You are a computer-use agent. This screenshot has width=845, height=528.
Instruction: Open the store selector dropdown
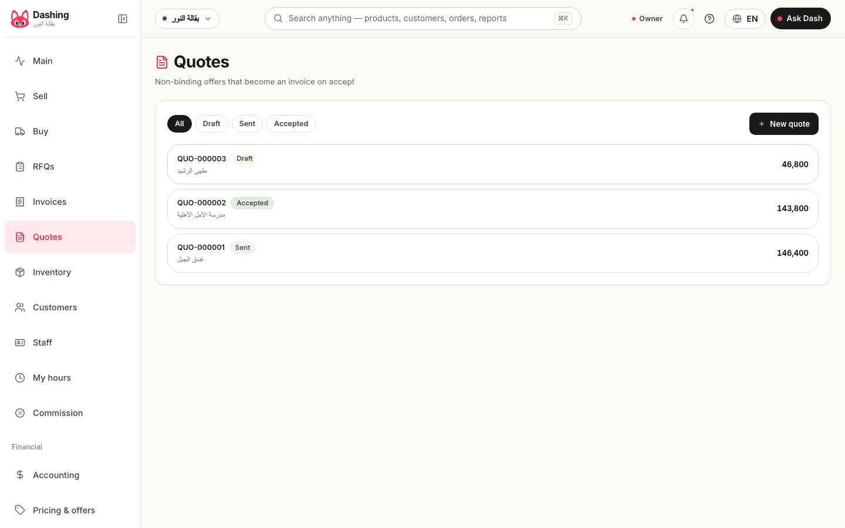click(x=187, y=19)
